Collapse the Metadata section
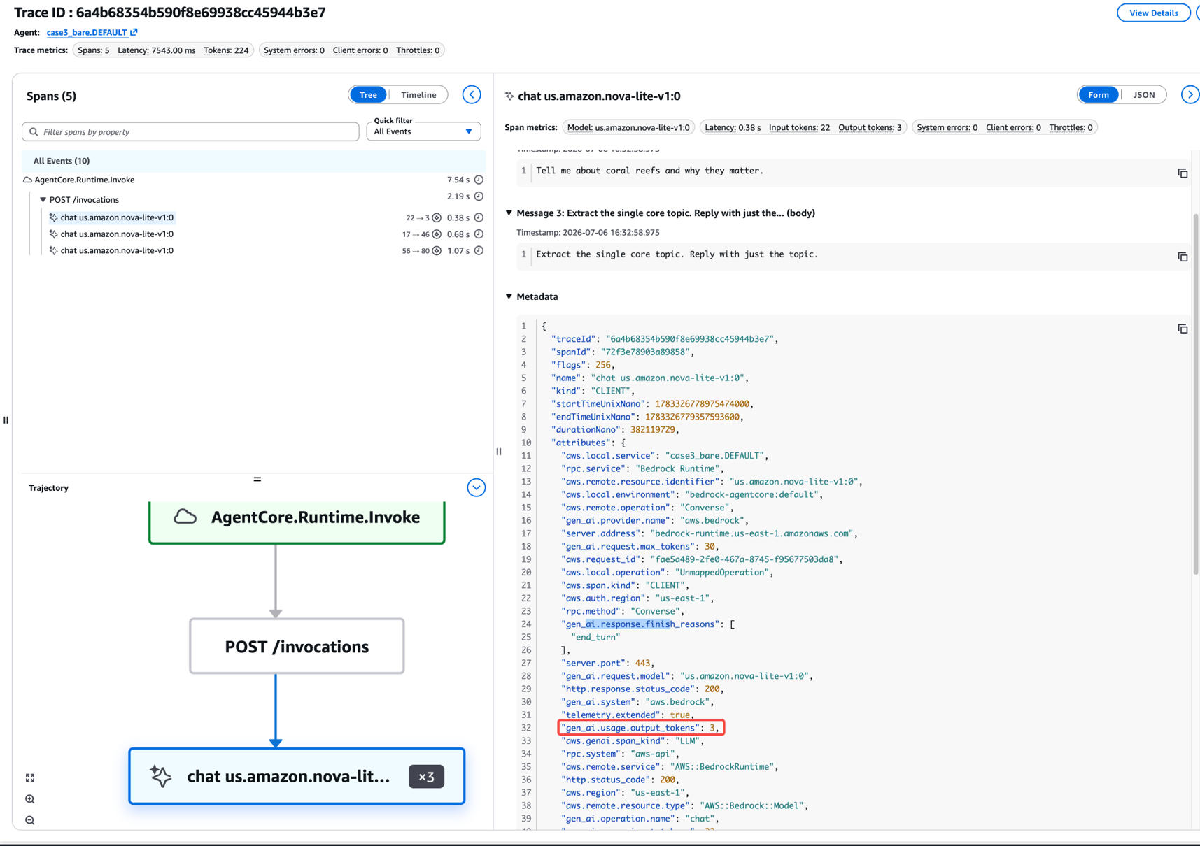 point(509,296)
